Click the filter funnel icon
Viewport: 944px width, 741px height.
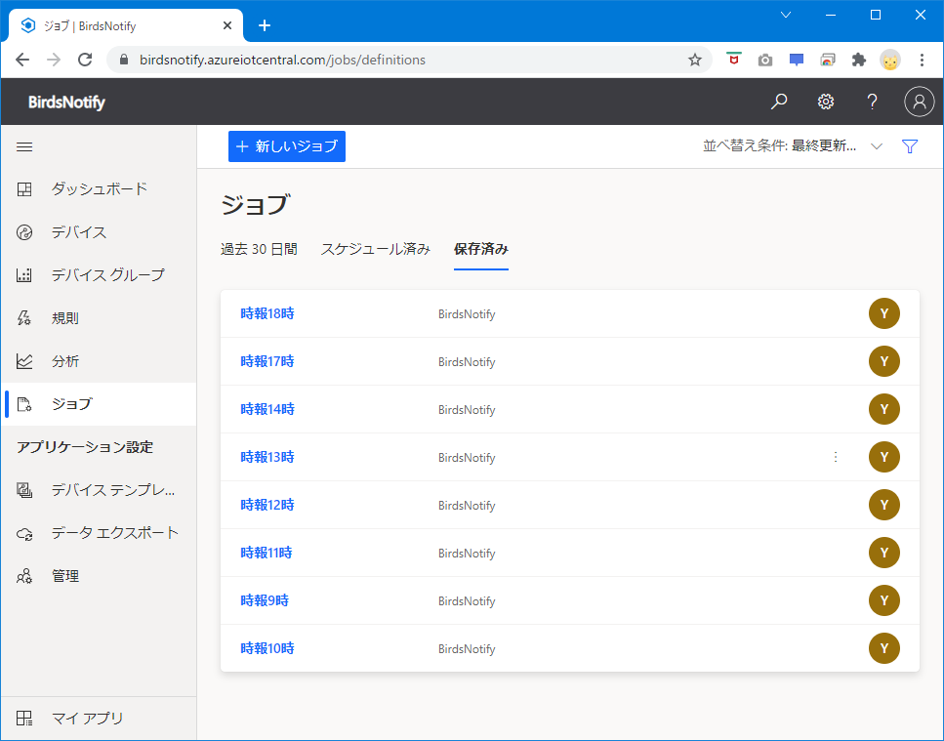(910, 146)
